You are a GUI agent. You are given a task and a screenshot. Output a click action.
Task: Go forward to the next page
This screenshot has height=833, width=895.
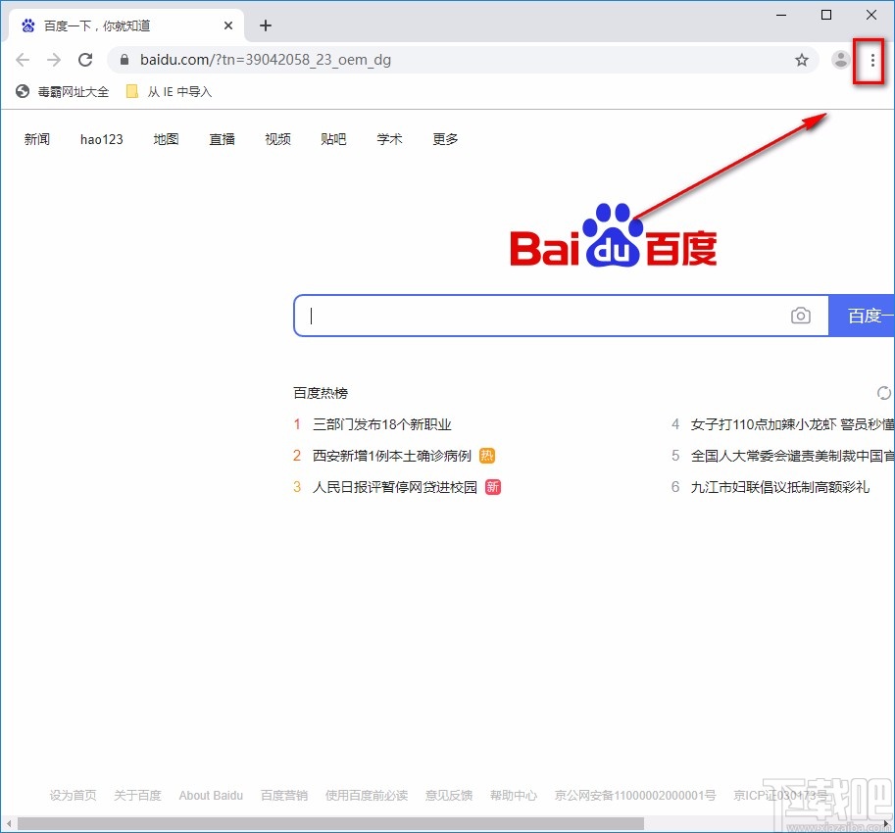pyautogui.click(x=54, y=60)
